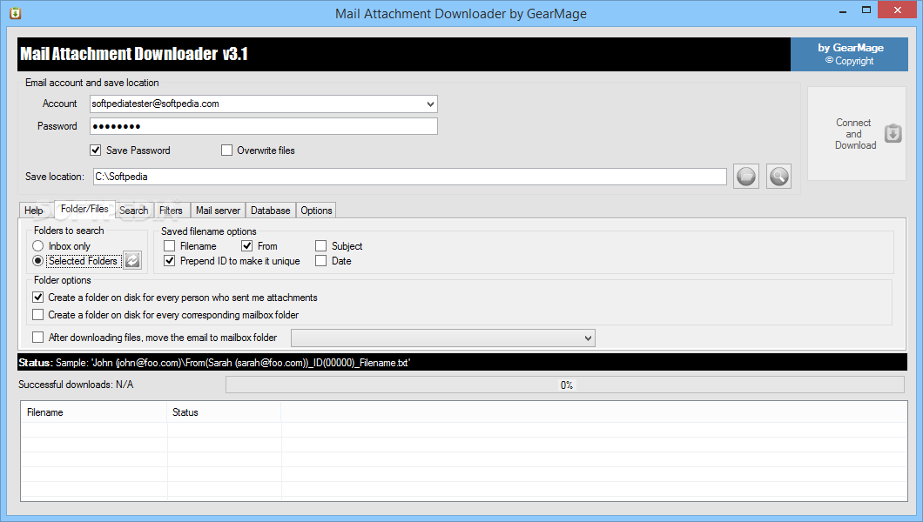
Task: Open the Options tab
Action: coord(316,211)
